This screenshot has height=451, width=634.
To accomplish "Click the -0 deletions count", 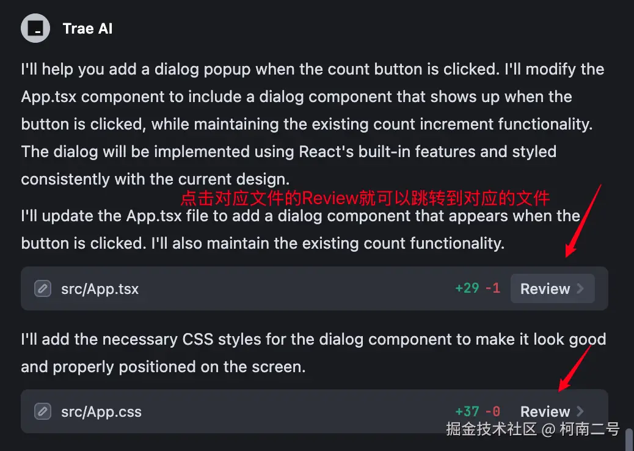I will (x=492, y=411).
